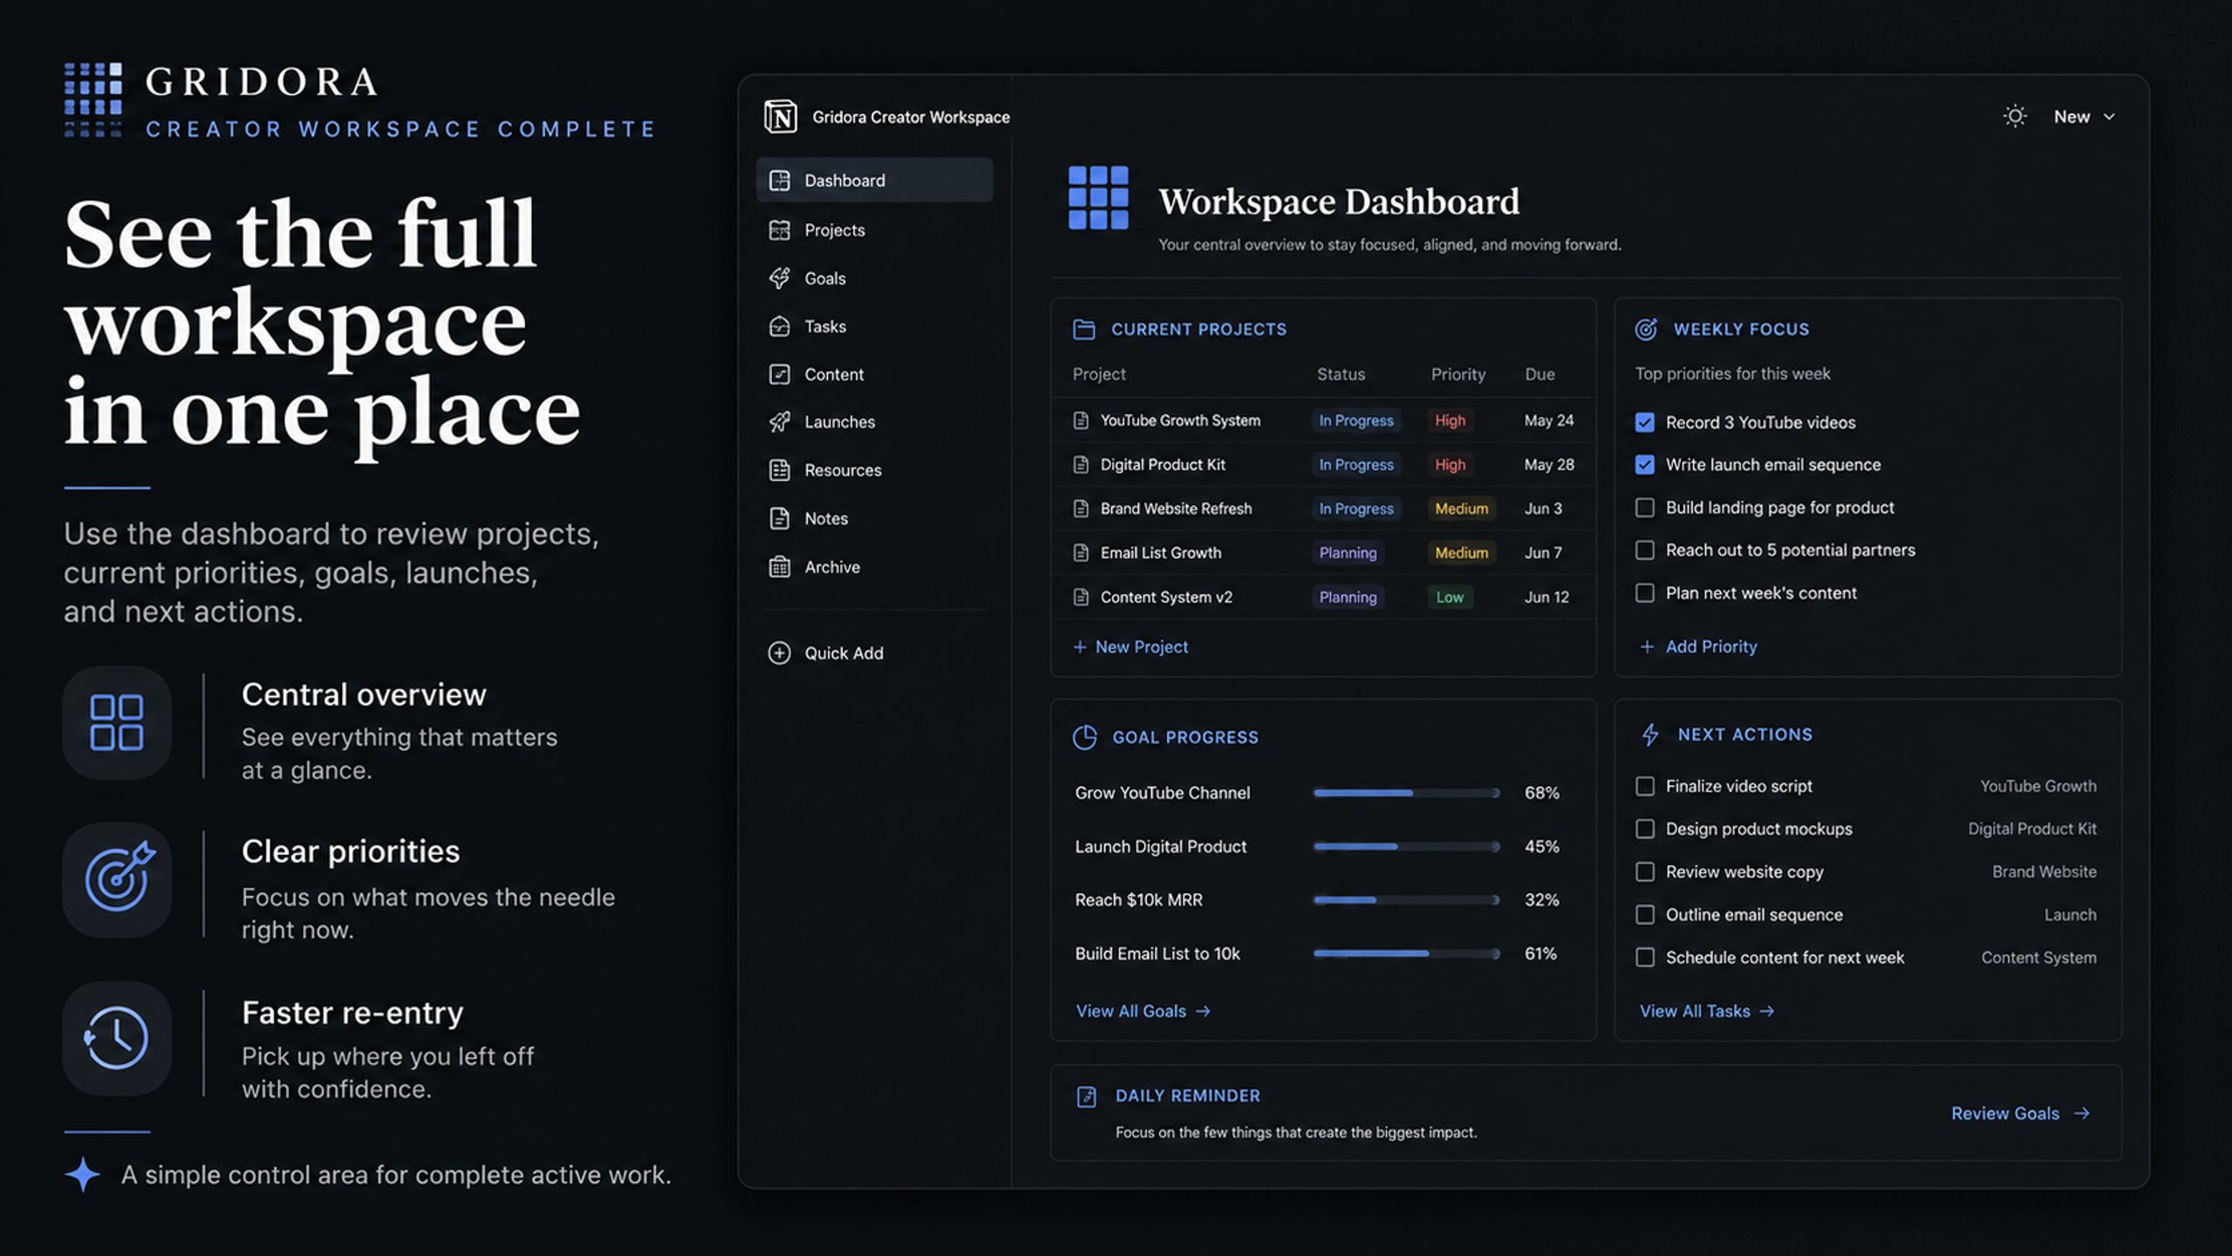Open Content System v2 Low priority tag

[1450, 597]
